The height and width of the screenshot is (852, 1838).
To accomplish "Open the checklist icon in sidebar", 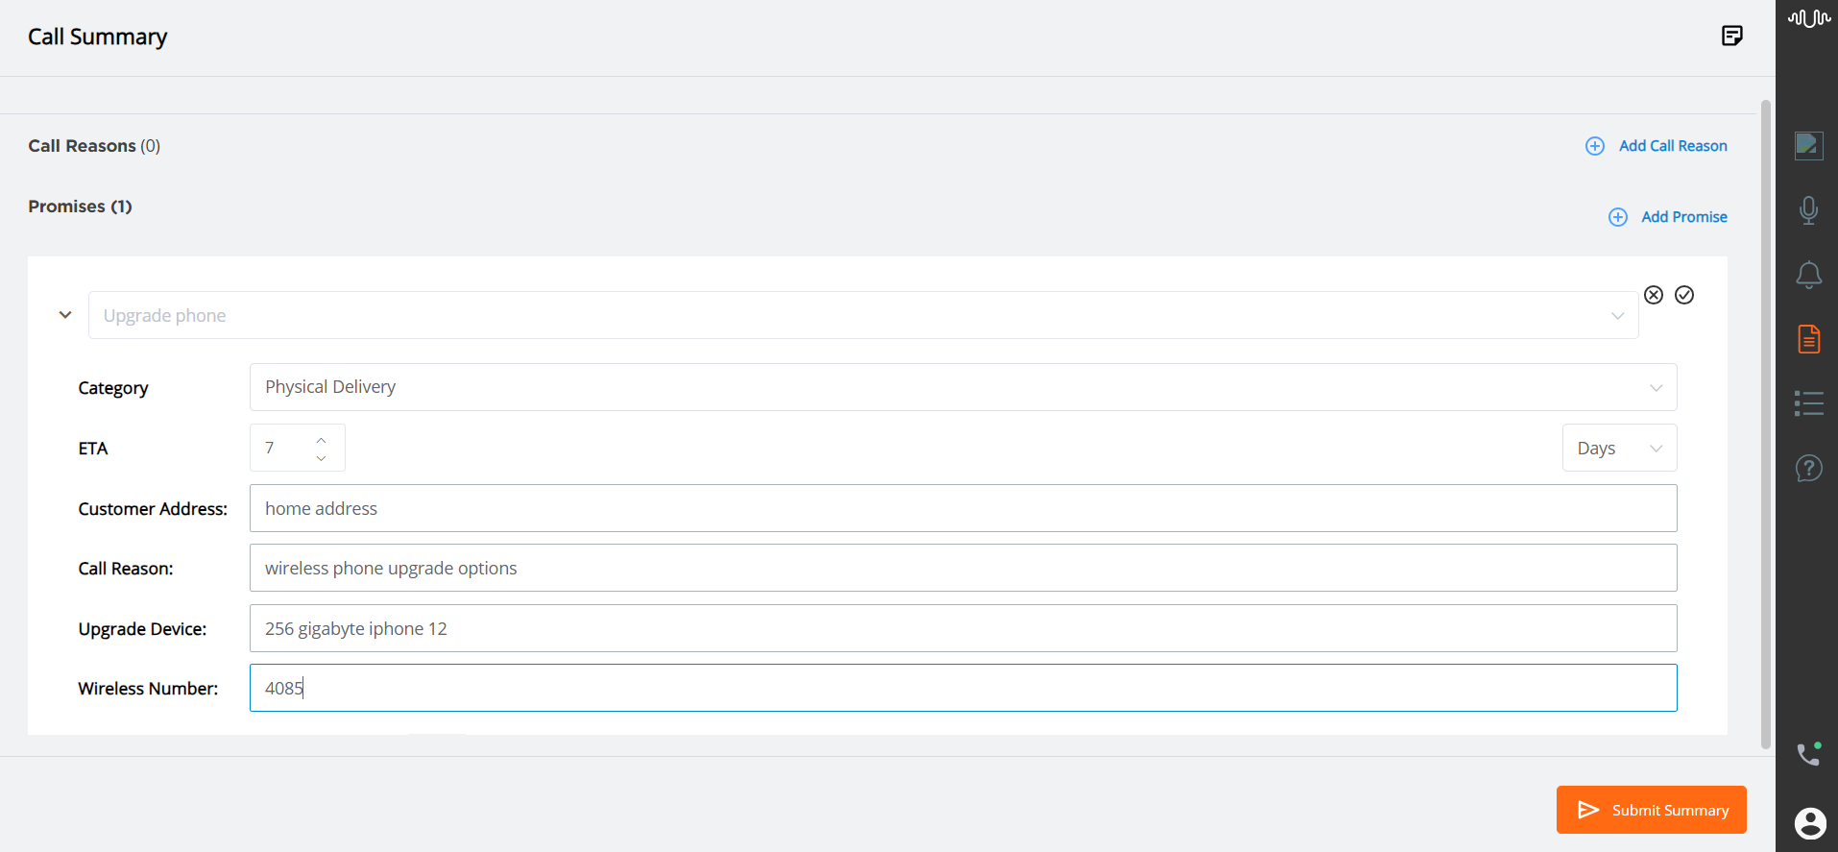I will coord(1808,403).
